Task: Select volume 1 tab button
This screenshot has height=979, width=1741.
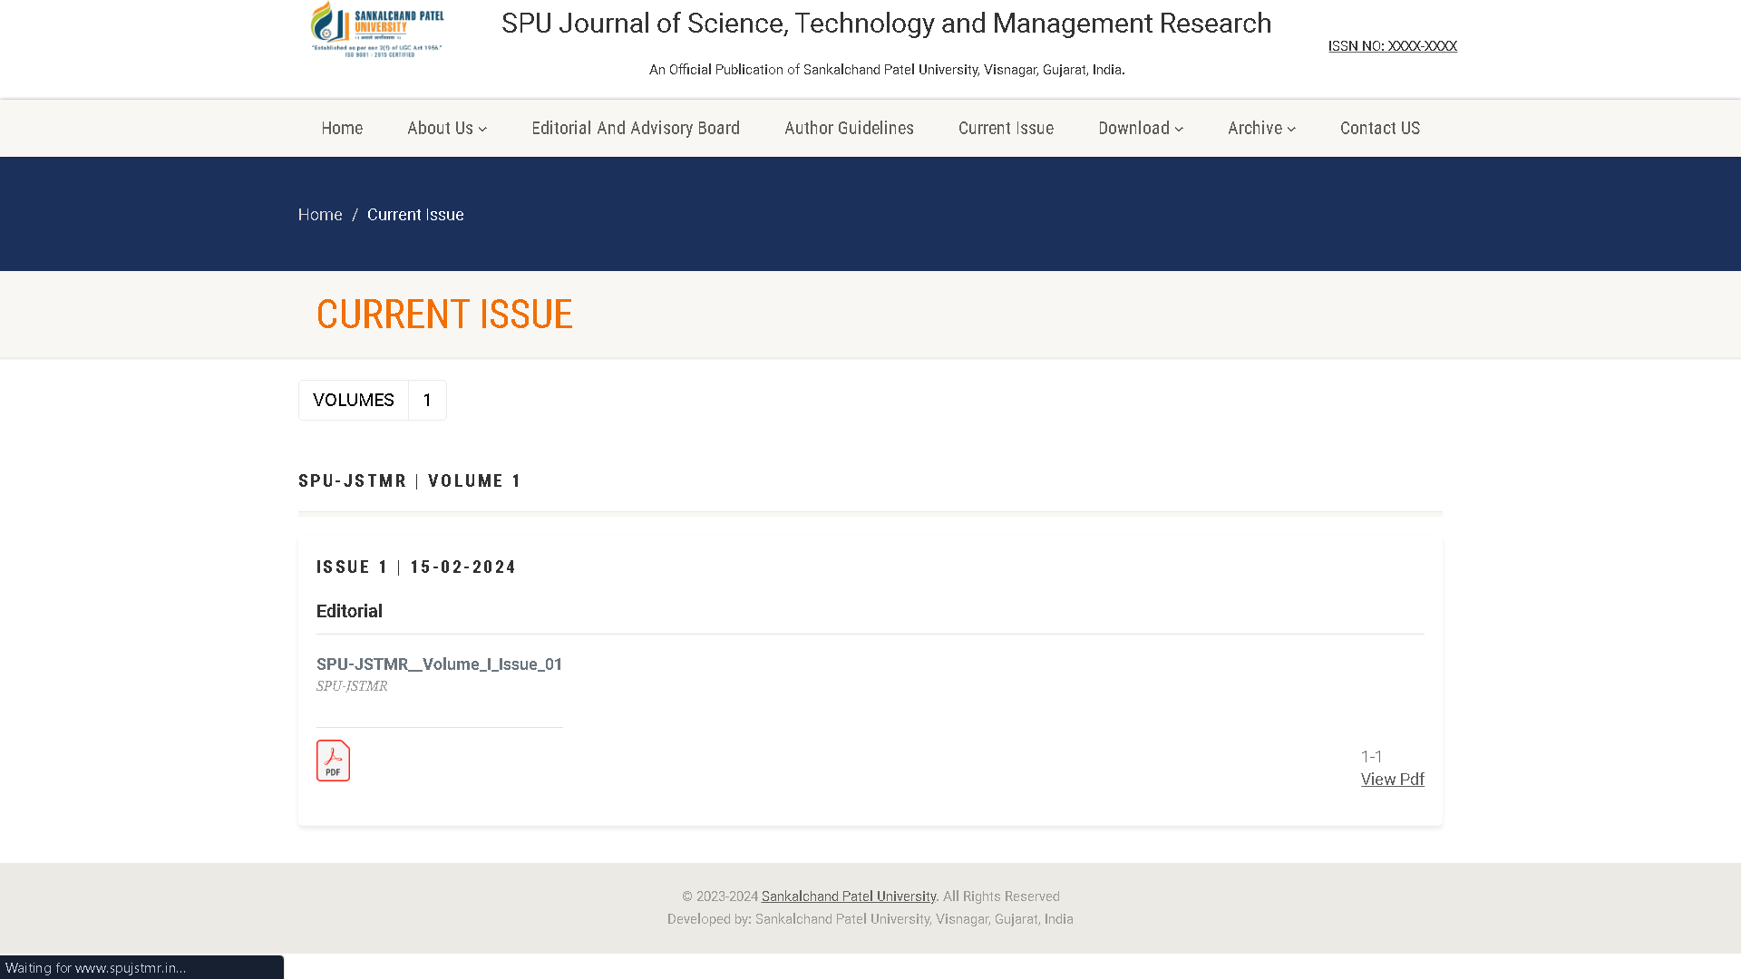Action: click(427, 400)
